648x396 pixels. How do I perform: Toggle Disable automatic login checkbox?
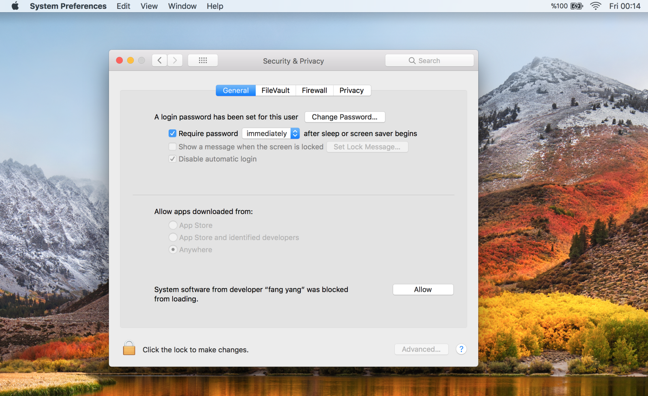tap(173, 159)
